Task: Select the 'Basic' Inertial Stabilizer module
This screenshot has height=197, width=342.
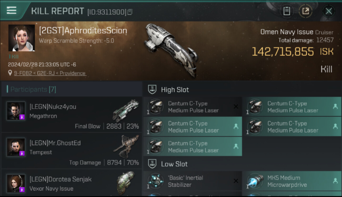Action: 193,181
